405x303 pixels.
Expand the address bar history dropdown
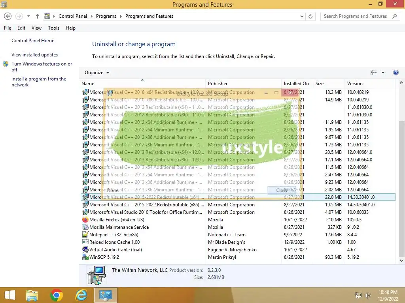pyautogui.click(x=302, y=16)
